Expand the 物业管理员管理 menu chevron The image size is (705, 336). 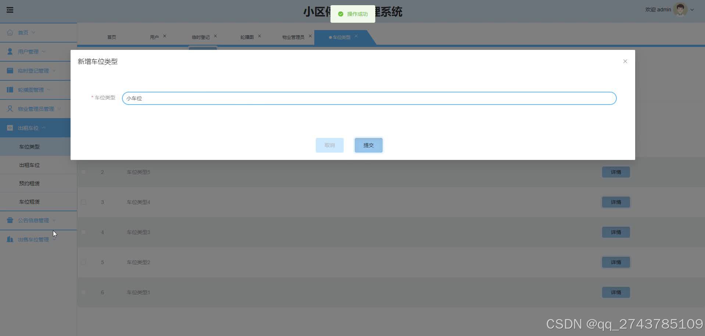(x=59, y=109)
